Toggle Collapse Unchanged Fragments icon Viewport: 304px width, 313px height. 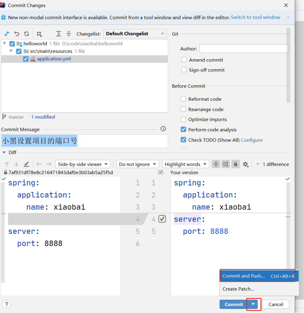(216, 164)
